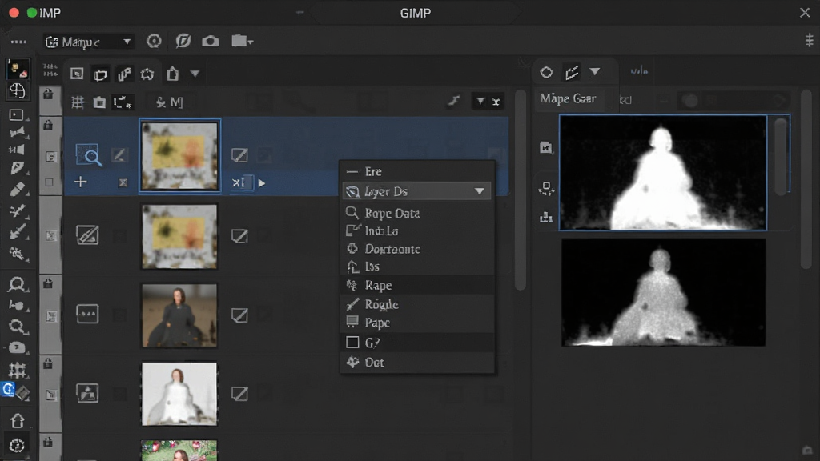This screenshot has width=820, height=461.
Task: Toggle checkbox beside white silhouette layer
Action: coord(239,394)
